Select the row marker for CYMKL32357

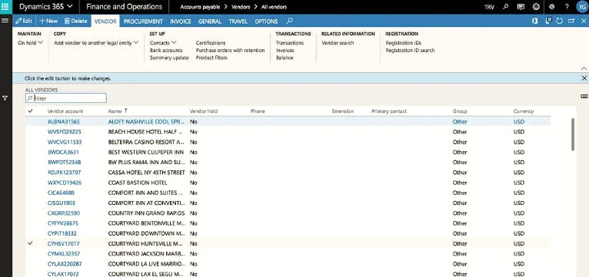tap(31, 253)
